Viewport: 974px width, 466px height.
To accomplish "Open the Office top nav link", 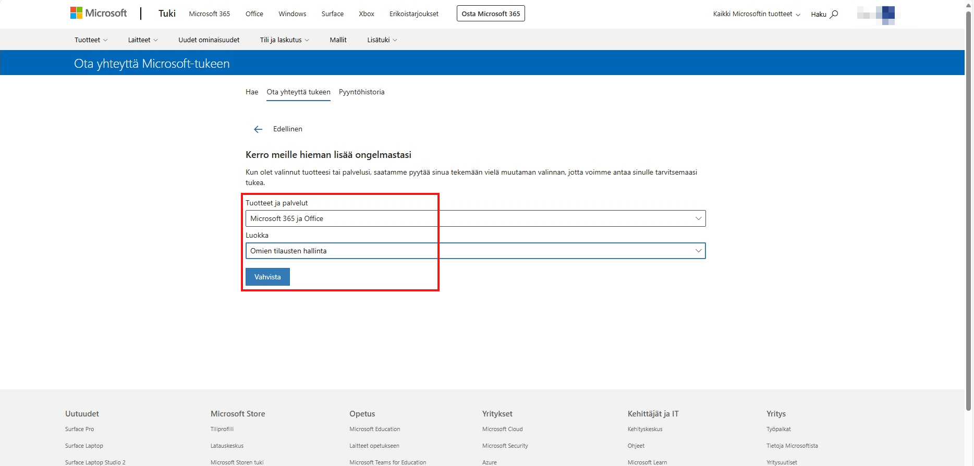I will coord(254,14).
